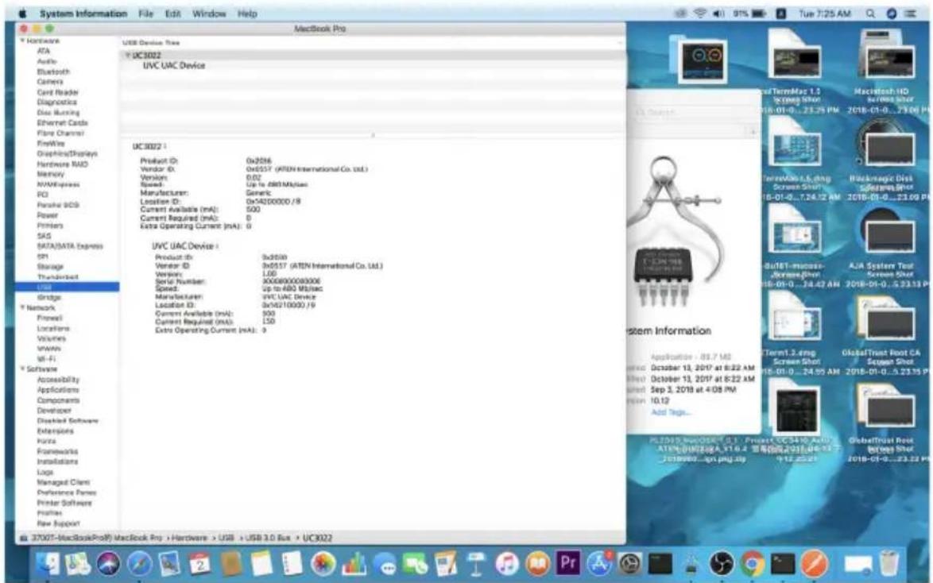
Task: Open the Apple menu
Action: (23, 13)
